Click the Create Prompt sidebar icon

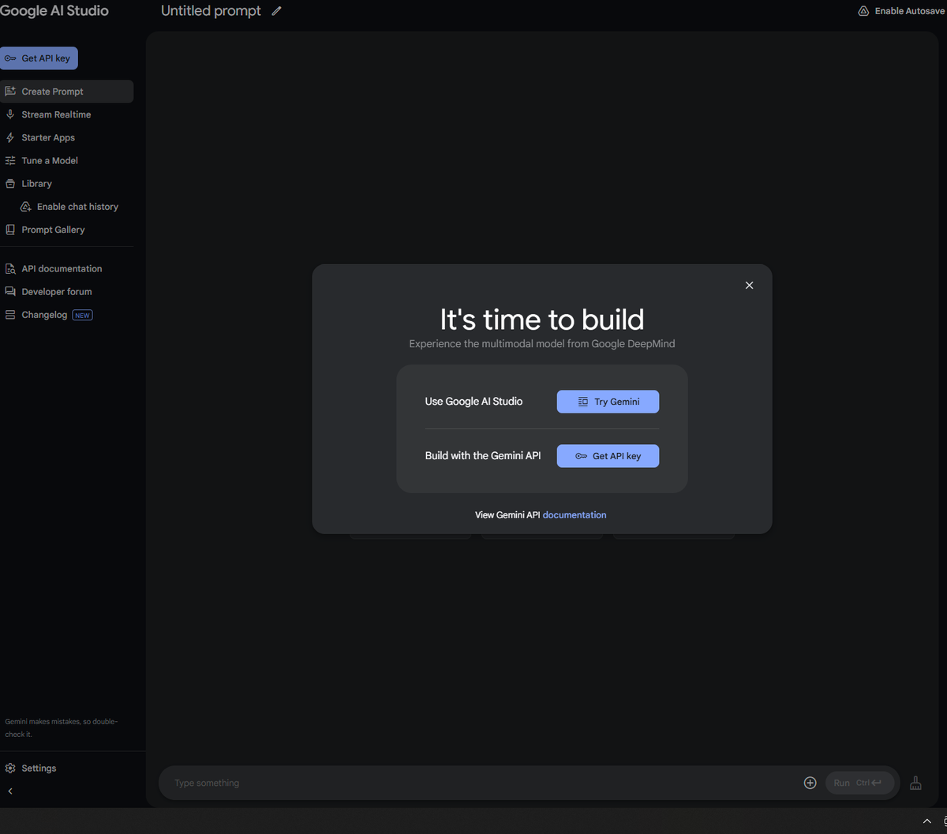click(10, 92)
